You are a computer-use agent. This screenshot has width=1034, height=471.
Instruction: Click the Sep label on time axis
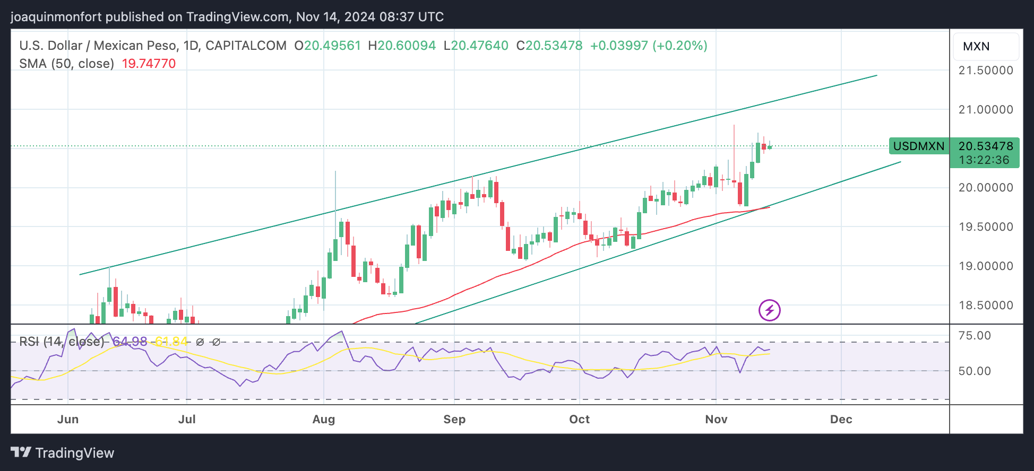click(x=454, y=419)
